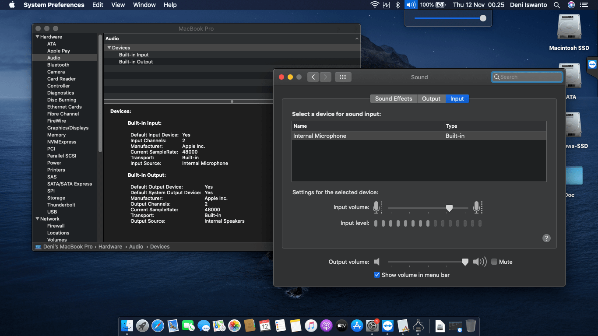Select Built-in Input in the Devices list
The width and height of the screenshot is (598, 336).
point(134,55)
